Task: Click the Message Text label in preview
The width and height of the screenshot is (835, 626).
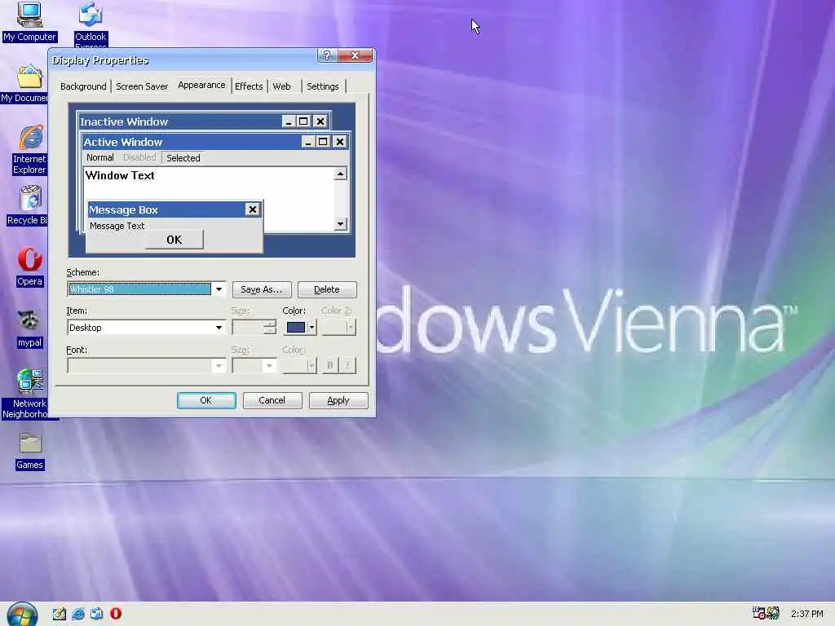Action: click(117, 226)
